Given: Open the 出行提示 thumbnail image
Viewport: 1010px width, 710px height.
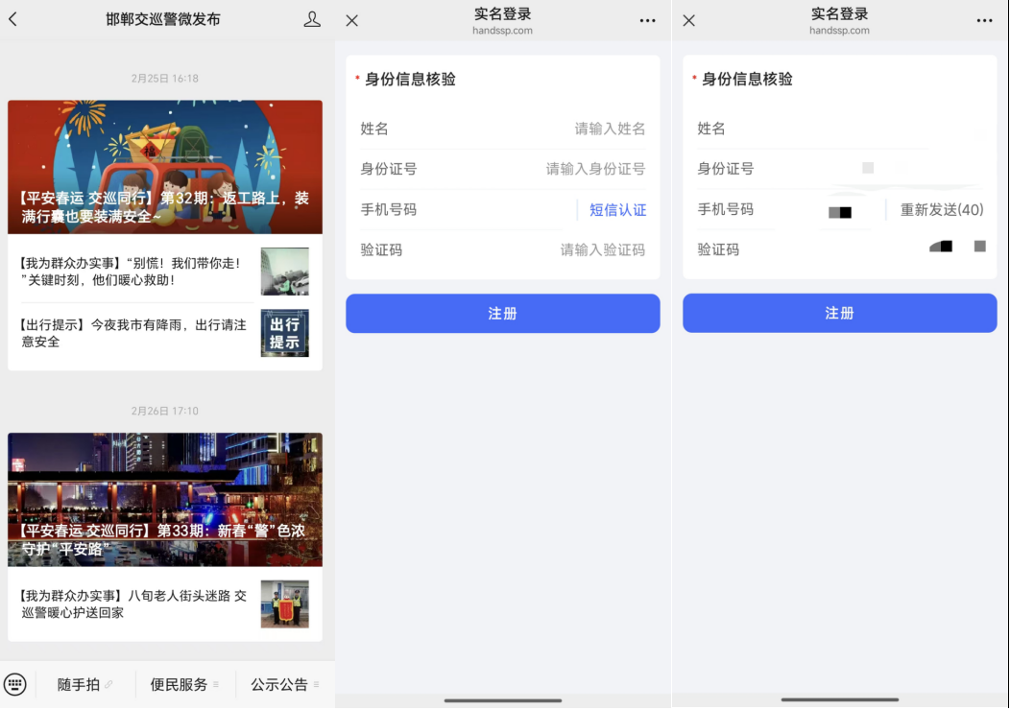Looking at the screenshot, I should pos(284,333).
